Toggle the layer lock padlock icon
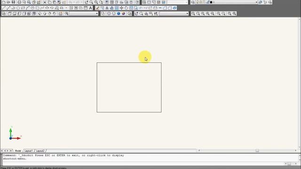Image resolution: width=301 pixels, height=169 pixels. [208, 2]
